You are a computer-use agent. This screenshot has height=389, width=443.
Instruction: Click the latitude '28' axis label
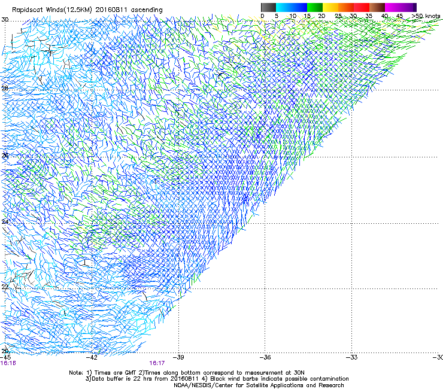pos(5,88)
